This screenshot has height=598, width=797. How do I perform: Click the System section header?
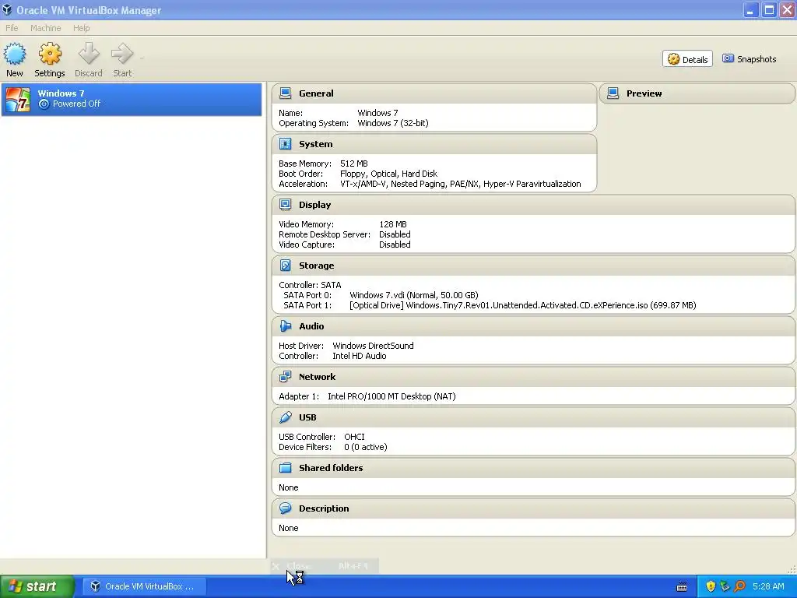434,144
